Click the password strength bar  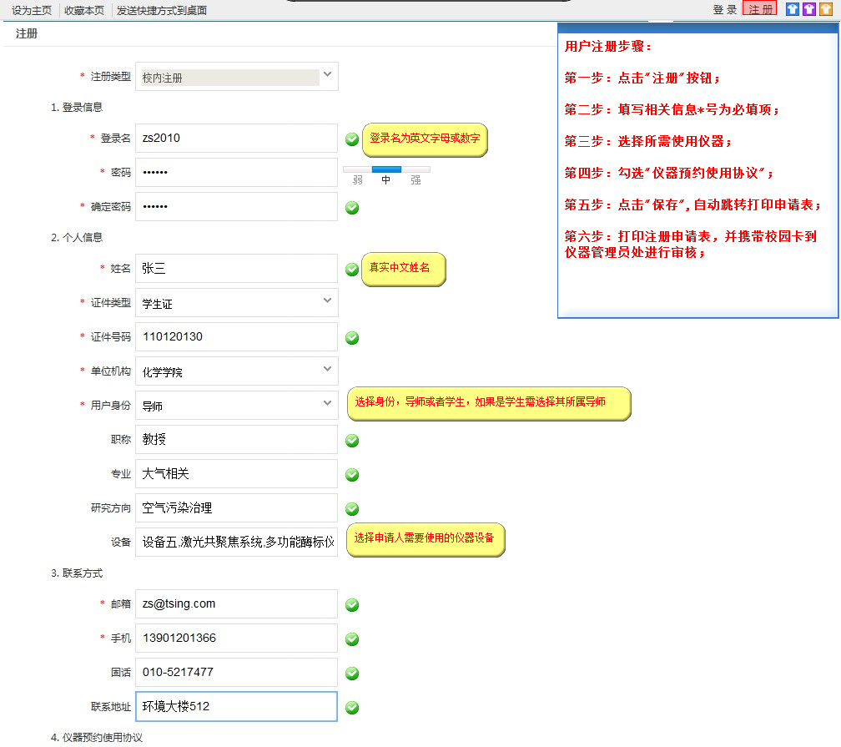386,169
